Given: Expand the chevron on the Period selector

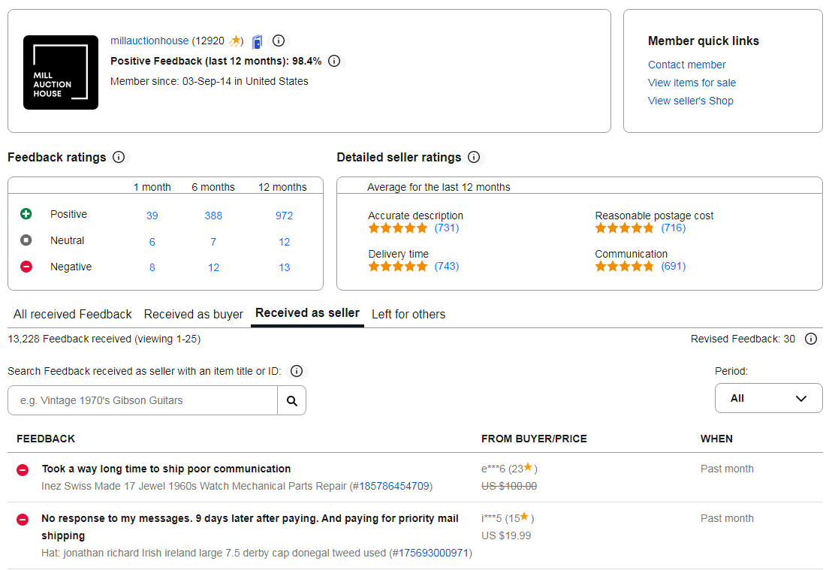Looking at the screenshot, I should (x=800, y=398).
